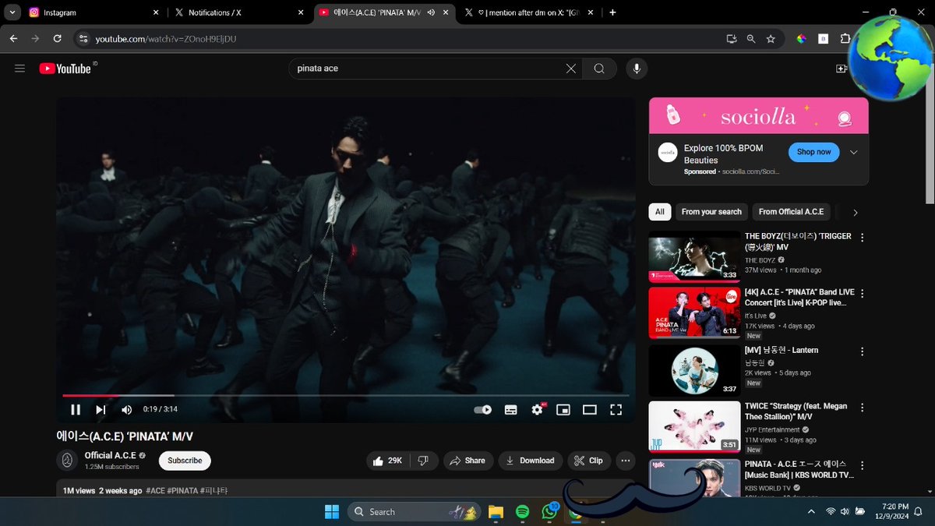Image resolution: width=935 pixels, height=526 pixels.
Task: Run search with the magnifier button
Action: pyautogui.click(x=599, y=69)
